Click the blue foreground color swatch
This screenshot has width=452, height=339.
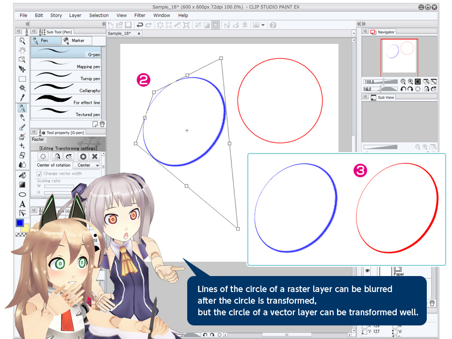tap(19, 223)
